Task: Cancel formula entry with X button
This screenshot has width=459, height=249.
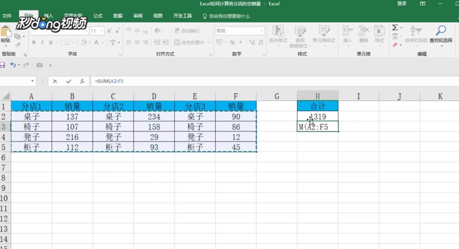Action: (55, 81)
